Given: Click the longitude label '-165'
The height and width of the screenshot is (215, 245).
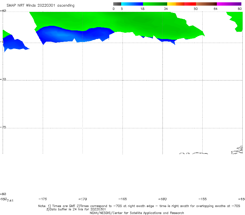Looking at the screenshot, I should tap(122, 199).
